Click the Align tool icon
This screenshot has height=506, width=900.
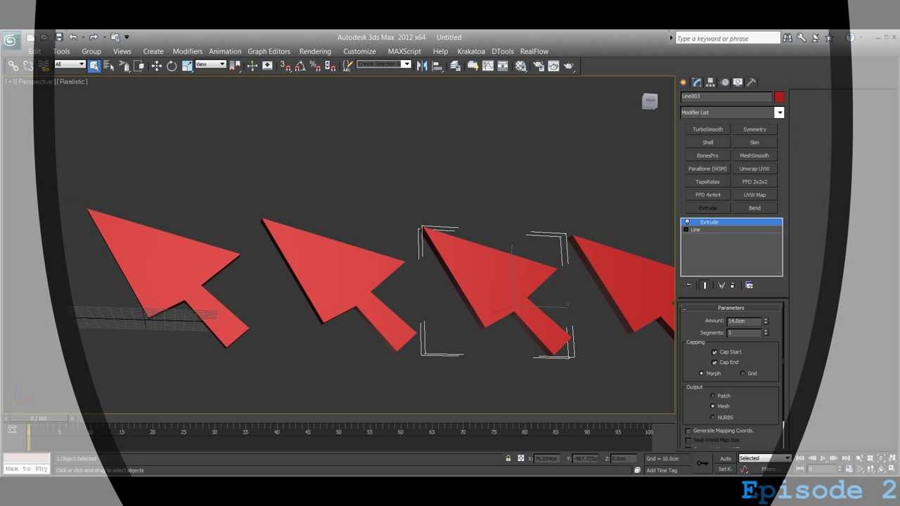[x=437, y=65]
